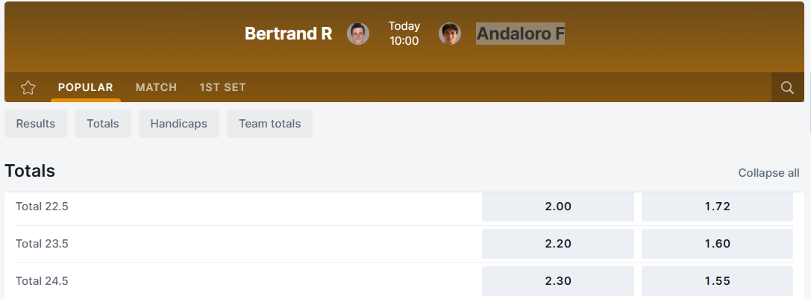Choose the Team totals filter
This screenshot has height=299, width=811.
point(270,124)
